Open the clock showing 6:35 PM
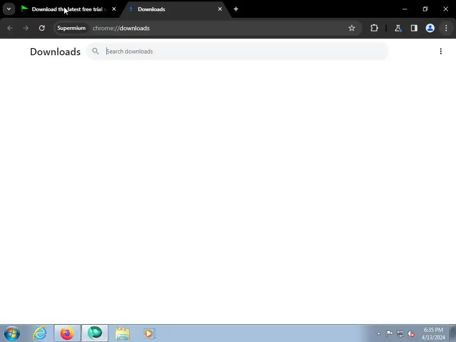The width and height of the screenshot is (456, 342). click(x=433, y=334)
